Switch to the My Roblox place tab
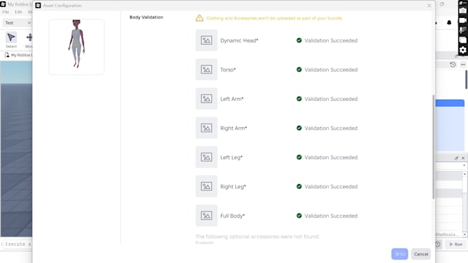Viewport: 468px width, 263px height. 19,55
